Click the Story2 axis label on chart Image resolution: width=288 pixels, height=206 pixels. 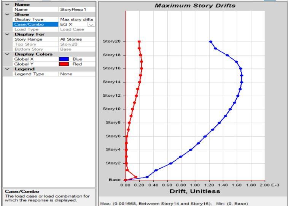click(113, 163)
